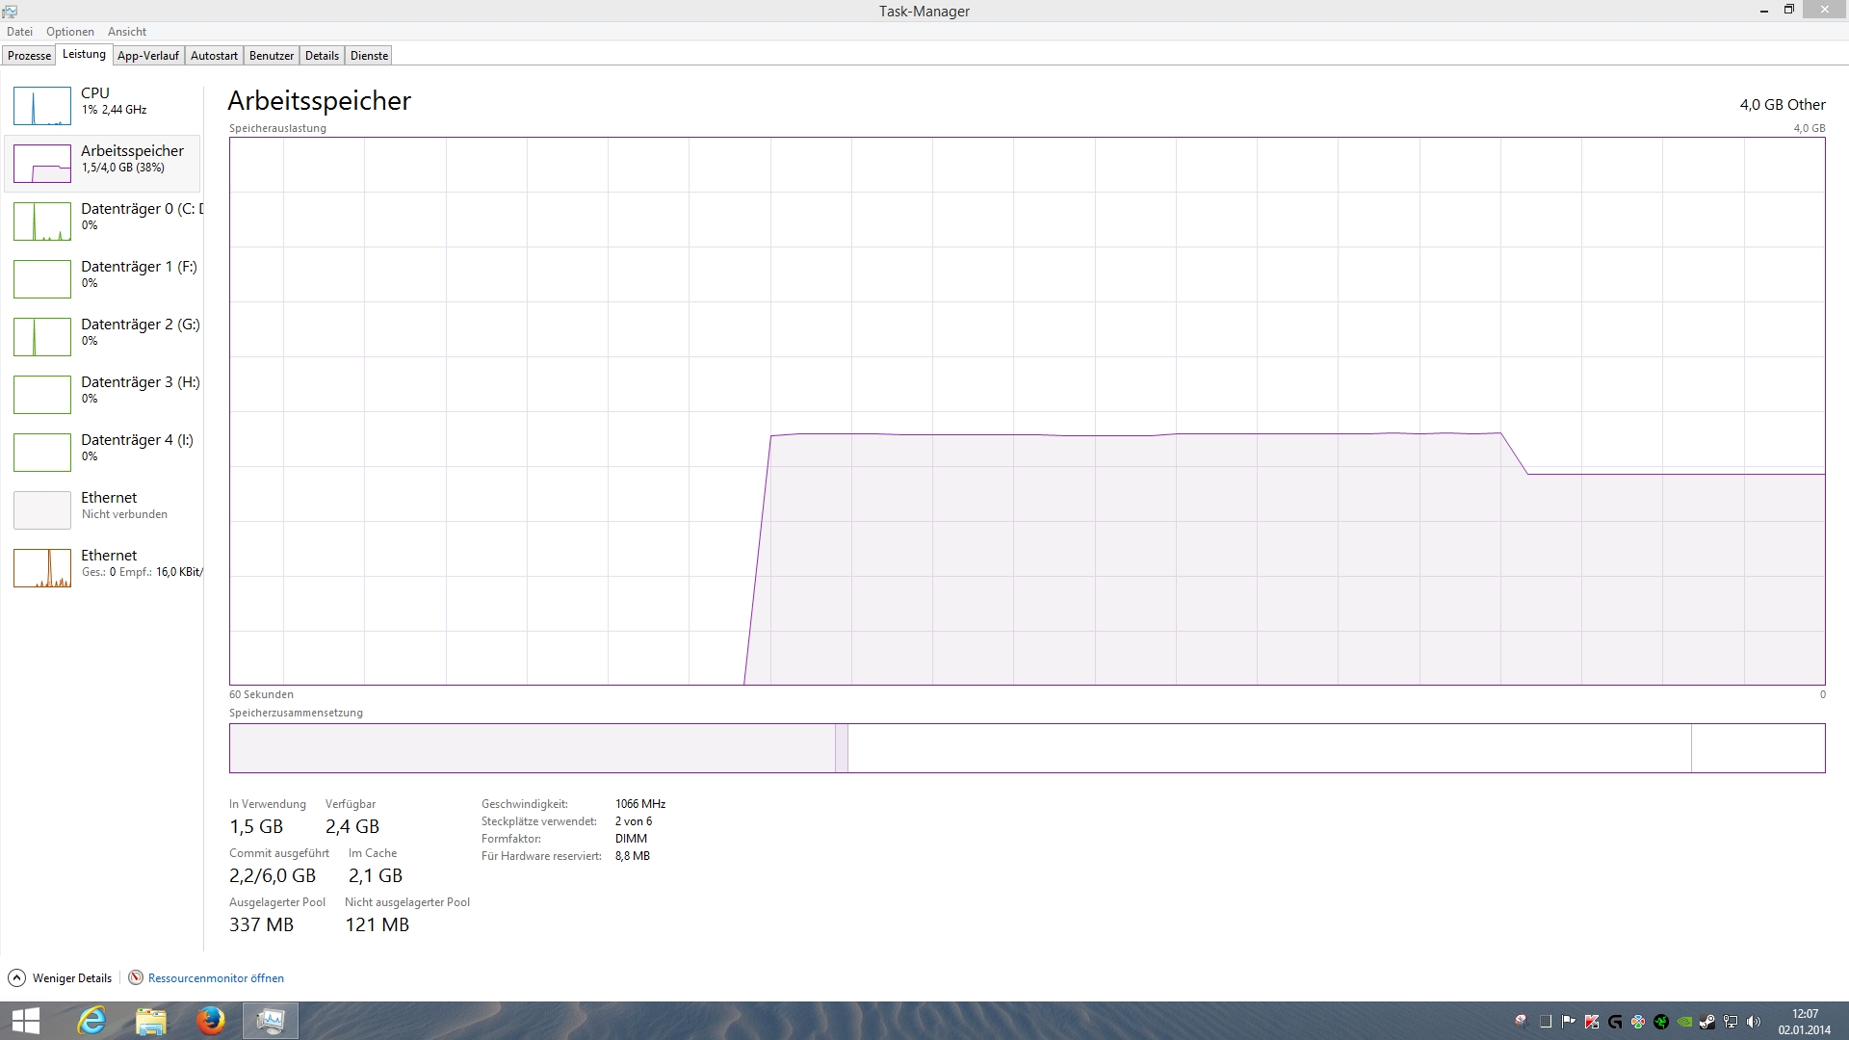1849x1040 pixels.
Task: Open File Explorer from the taskbar
Action: (151, 1021)
